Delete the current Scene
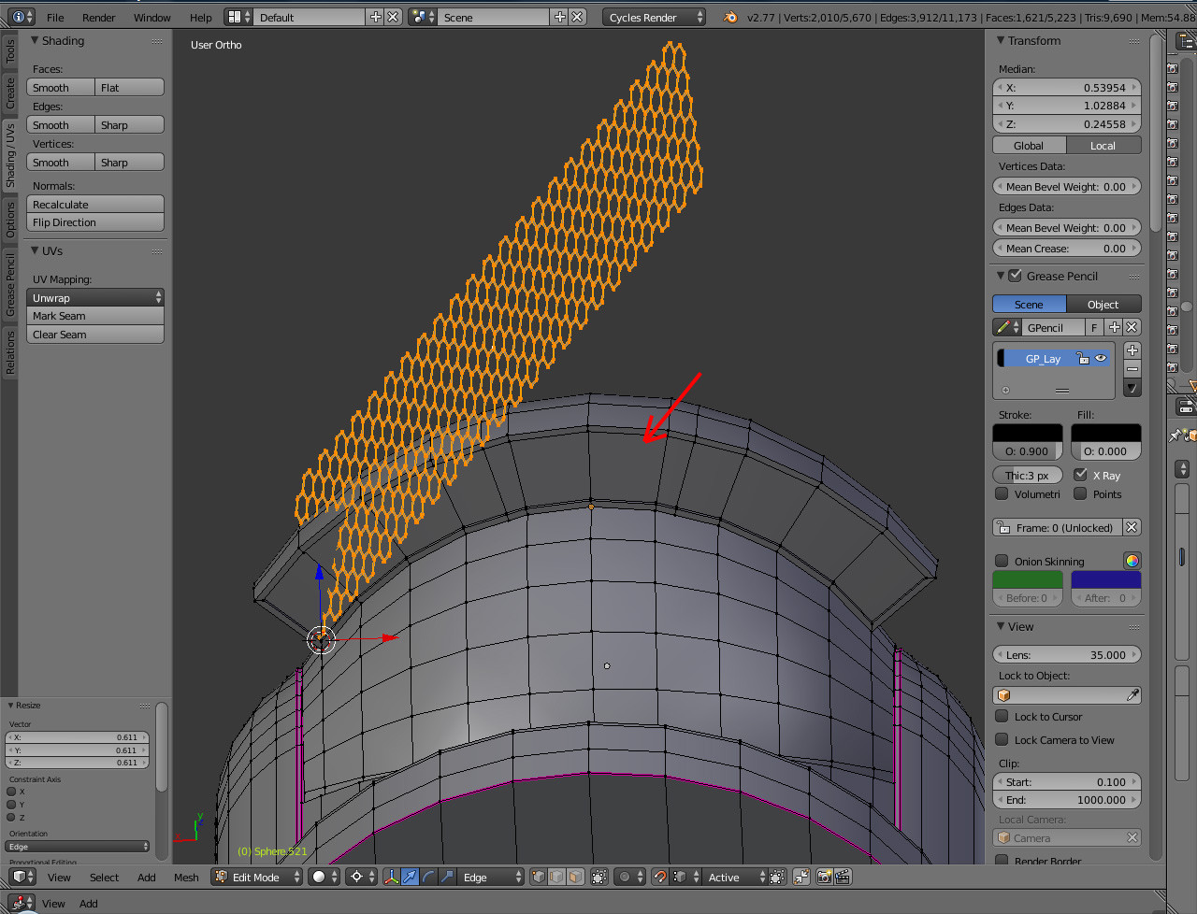Image resolution: width=1197 pixels, height=914 pixels. coord(578,17)
